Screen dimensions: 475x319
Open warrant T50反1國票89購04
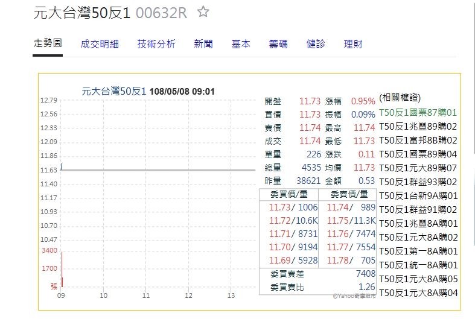418,154
